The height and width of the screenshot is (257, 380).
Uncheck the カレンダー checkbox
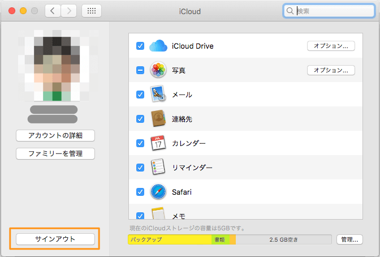[140, 143]
